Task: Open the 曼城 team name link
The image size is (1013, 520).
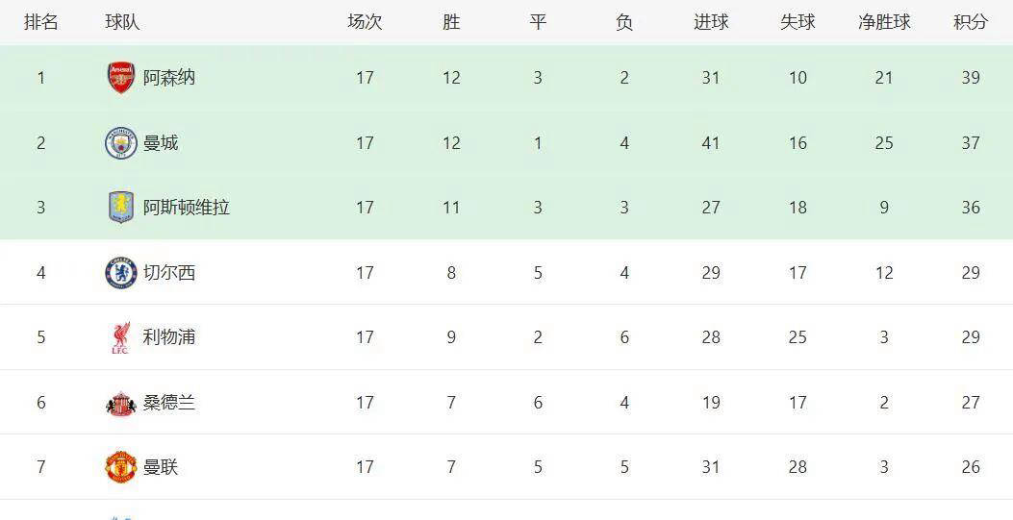Action: pyautogui.click(x=161, y=143)
